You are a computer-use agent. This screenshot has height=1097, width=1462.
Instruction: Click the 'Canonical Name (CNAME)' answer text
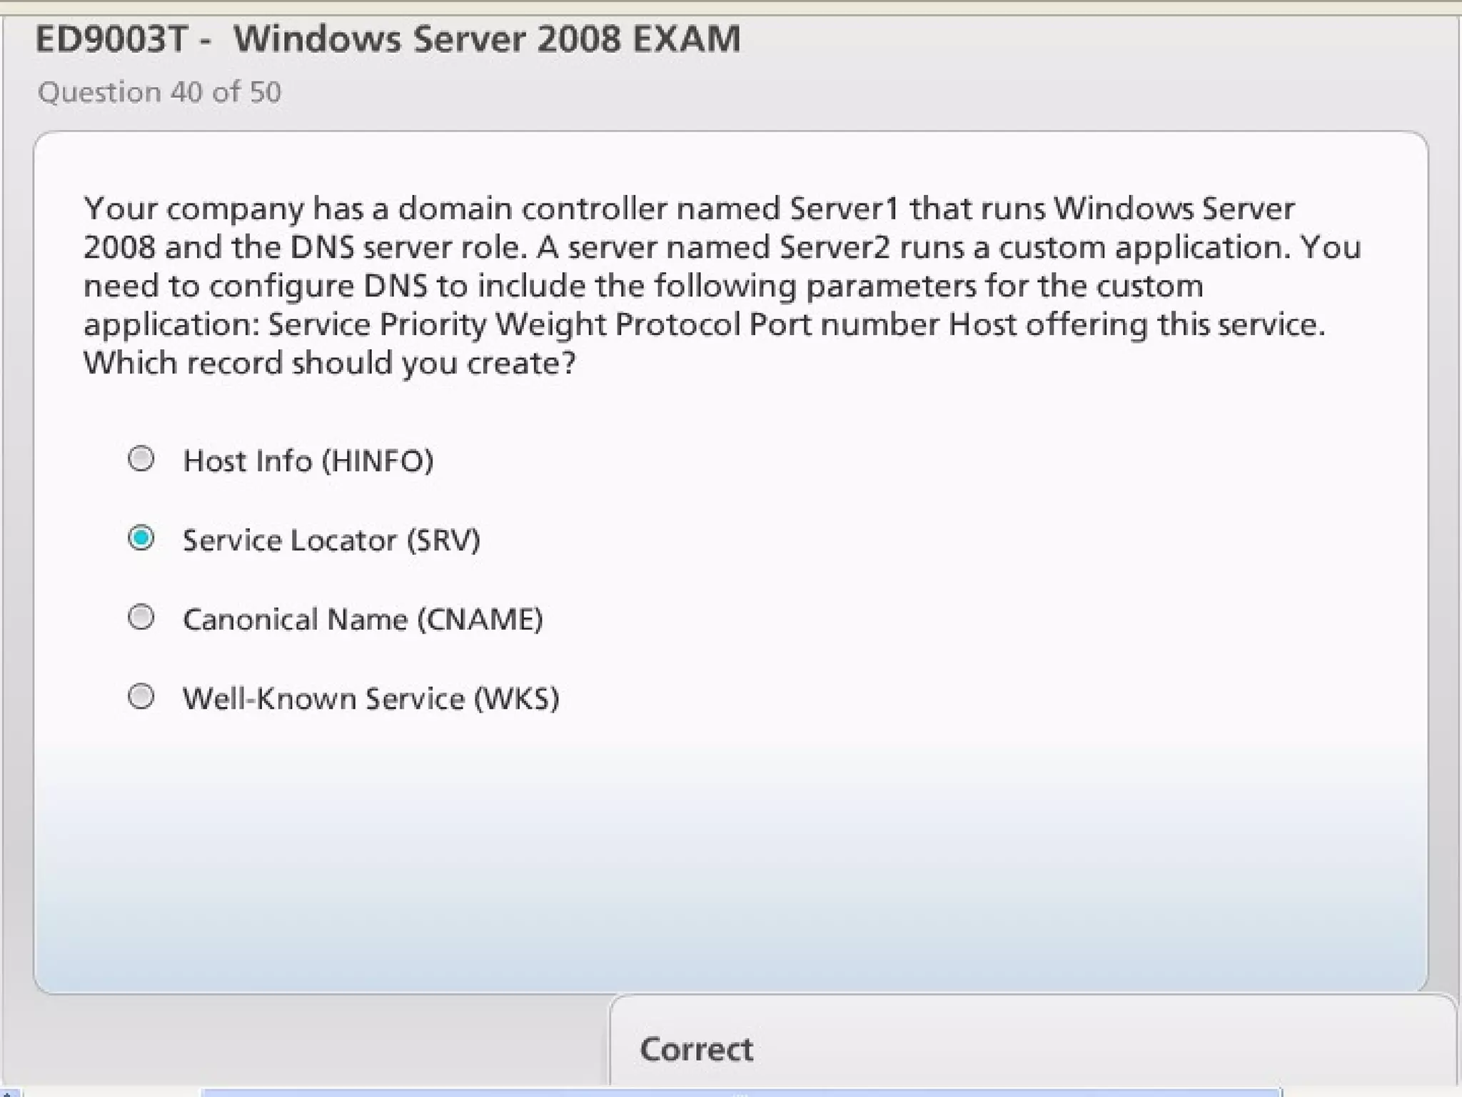point(363,619)
